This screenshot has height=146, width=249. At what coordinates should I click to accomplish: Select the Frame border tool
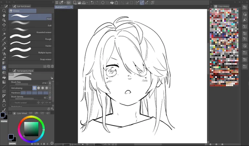(4, 91)
